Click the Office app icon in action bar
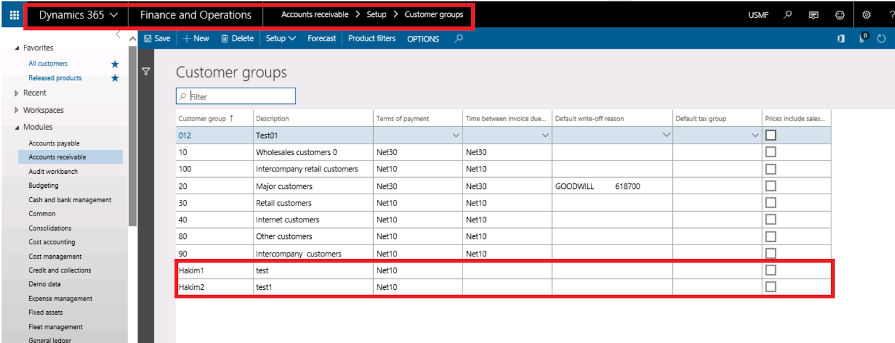 coord(841,39)
